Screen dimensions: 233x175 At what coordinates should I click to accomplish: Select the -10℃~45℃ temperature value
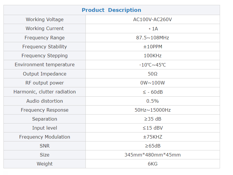[152, 65]
